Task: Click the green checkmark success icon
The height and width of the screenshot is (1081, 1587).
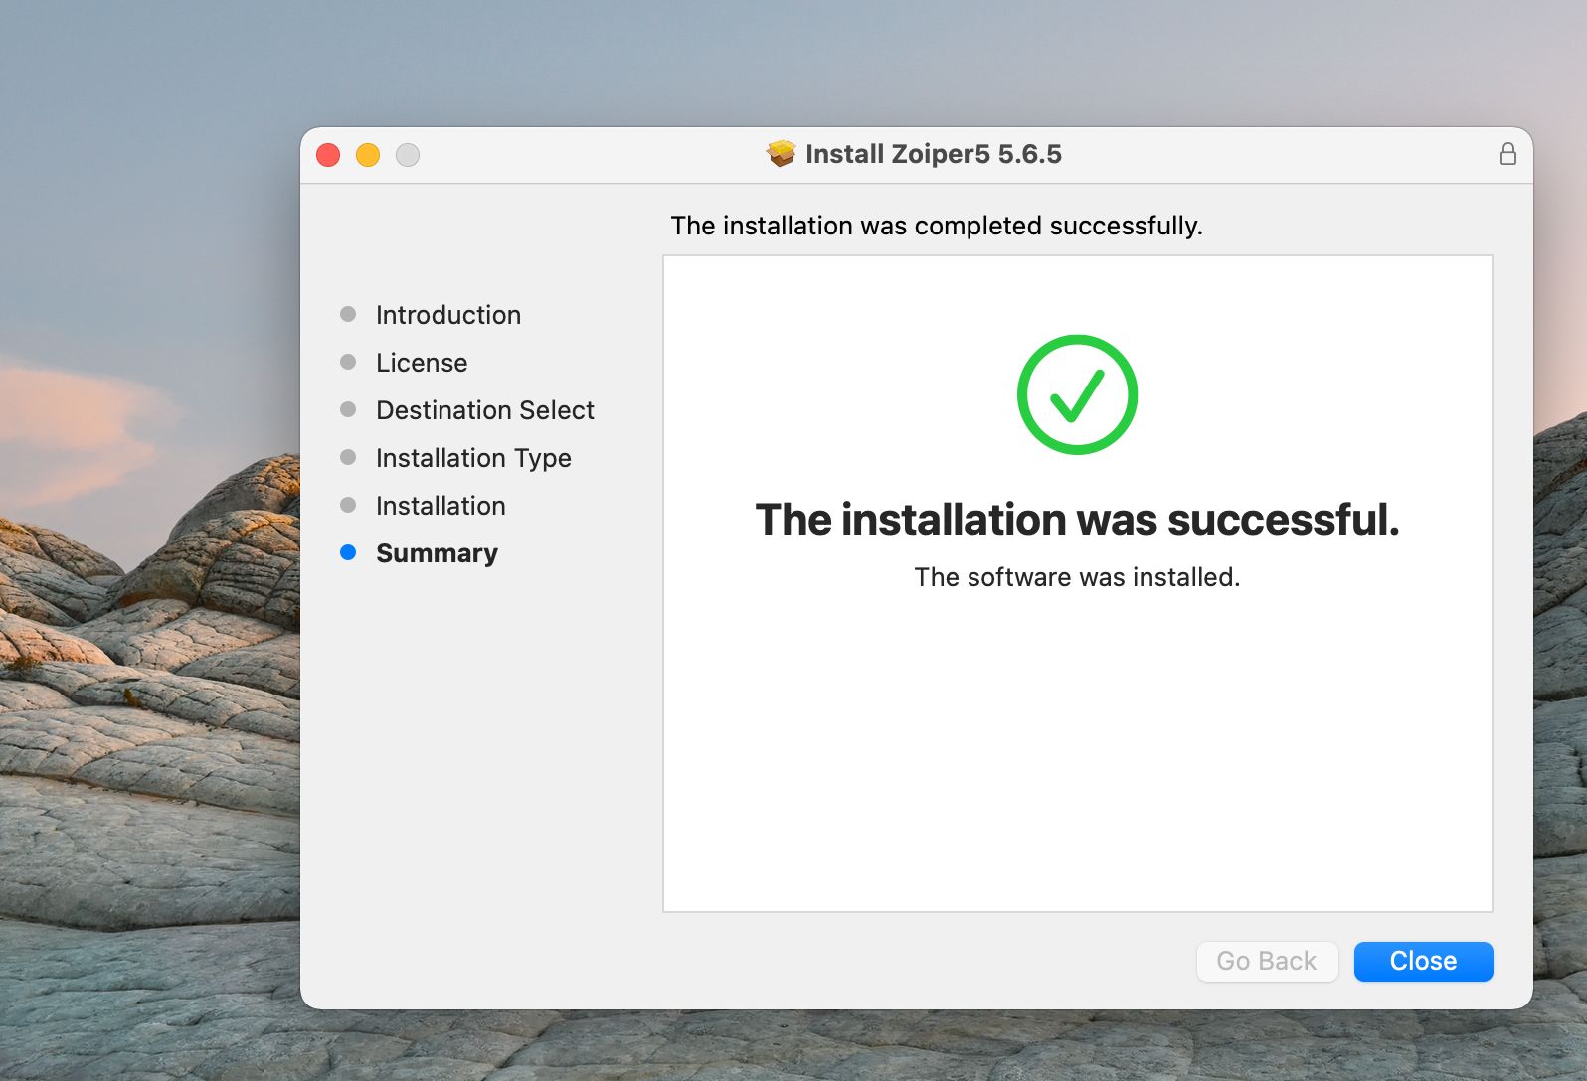Action: click(1077, 394)
